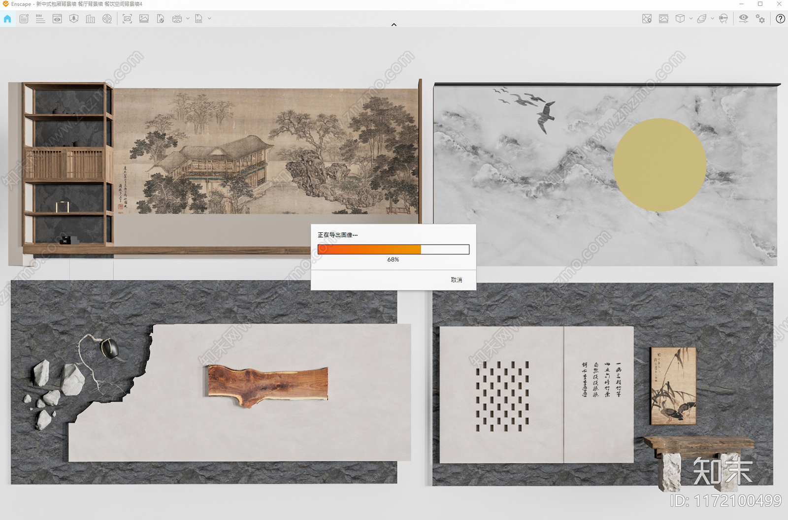This screenshot has width=788, height=520.
Task: Click the buildings collaborative annotation icon
Action: 91,19
